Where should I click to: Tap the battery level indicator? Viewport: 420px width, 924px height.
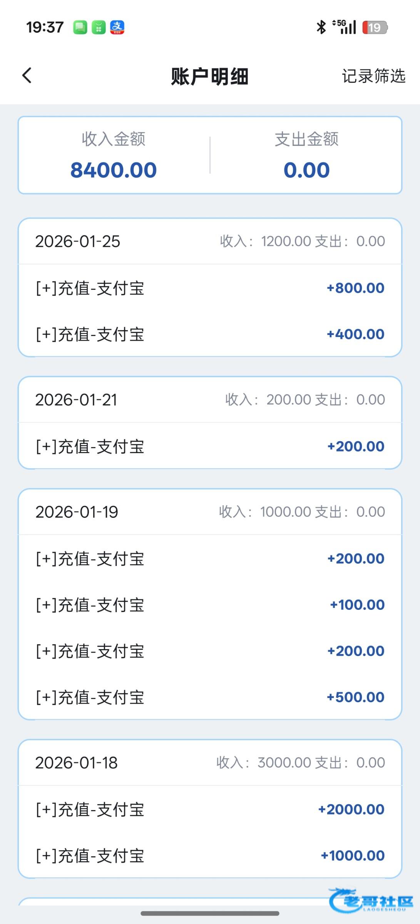[375, 27]
